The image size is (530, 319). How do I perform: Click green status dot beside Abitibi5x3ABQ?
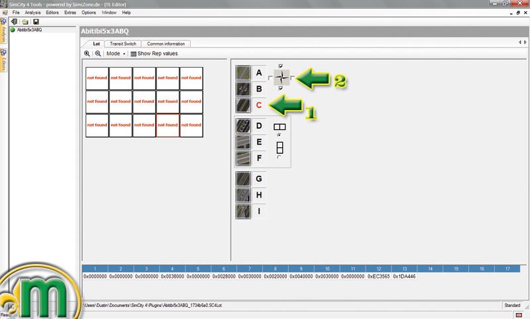coord(13,30)
